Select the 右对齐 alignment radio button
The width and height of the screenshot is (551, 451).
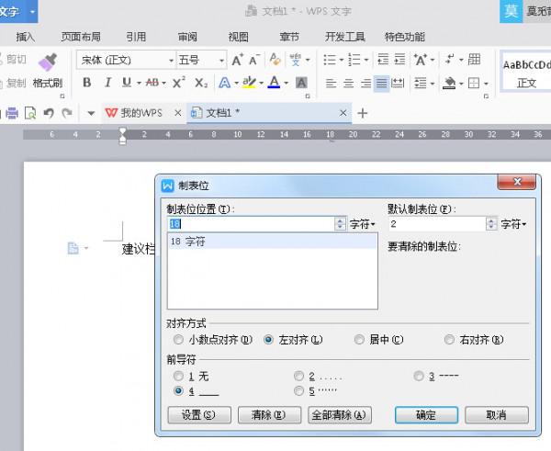pos(449,339)
